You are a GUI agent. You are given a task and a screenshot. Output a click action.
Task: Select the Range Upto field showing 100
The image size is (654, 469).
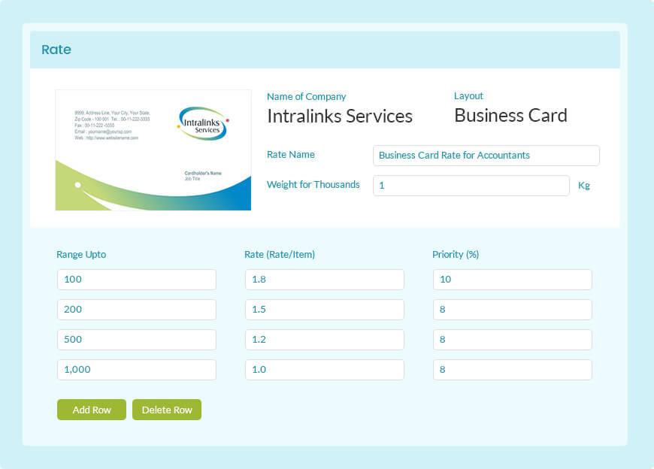(x=137, y=280)
